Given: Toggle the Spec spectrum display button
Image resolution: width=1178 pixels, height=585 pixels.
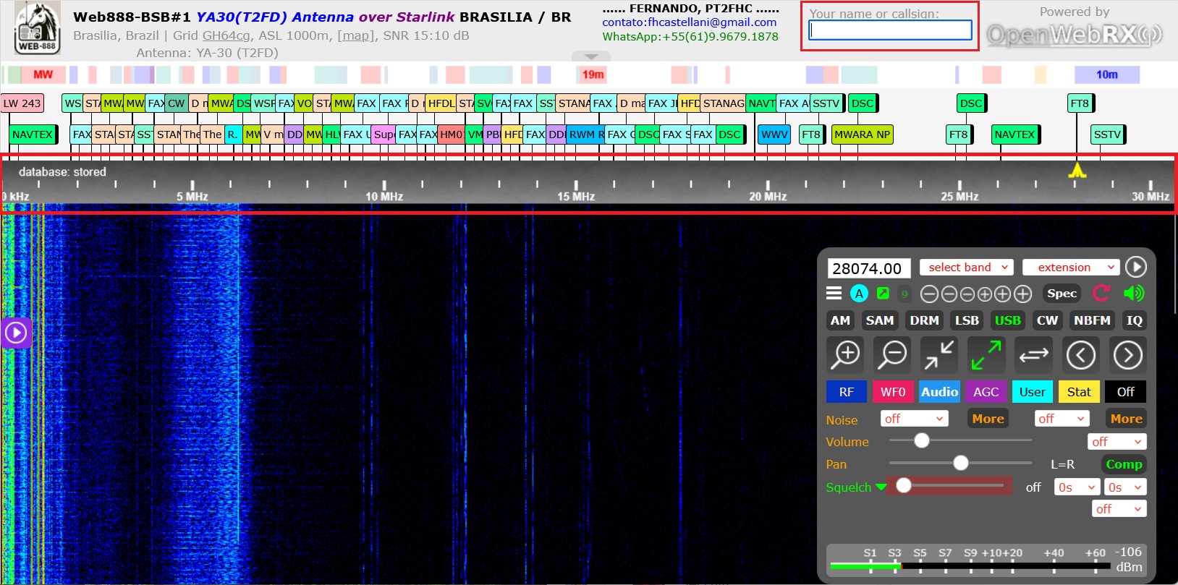Looking at the screenshot, I should pos(1062,293).
